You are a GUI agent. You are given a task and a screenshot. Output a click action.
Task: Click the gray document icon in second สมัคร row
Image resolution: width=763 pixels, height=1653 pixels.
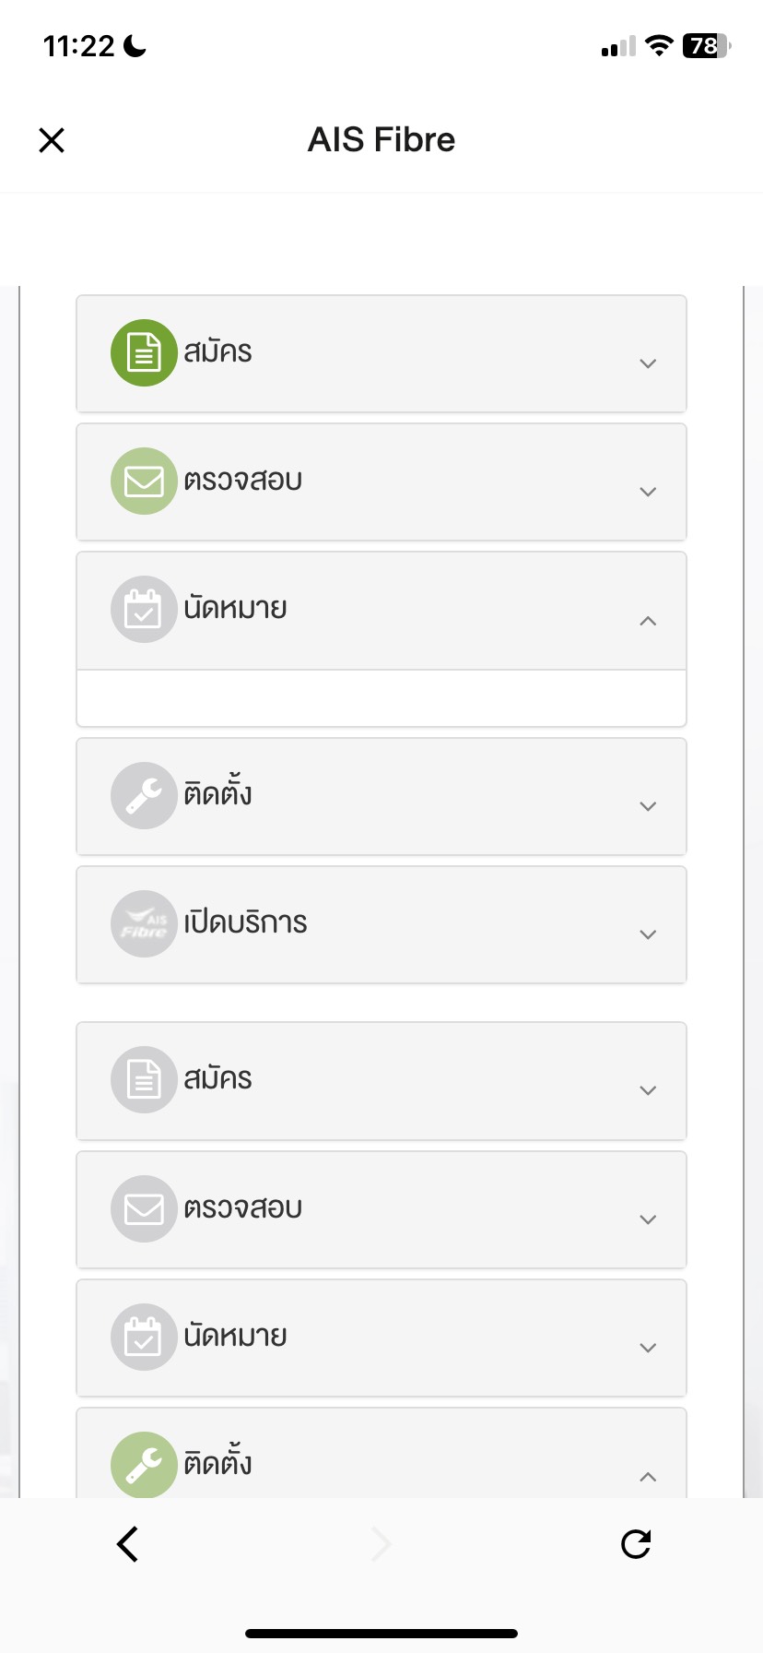click(144, 1079)
